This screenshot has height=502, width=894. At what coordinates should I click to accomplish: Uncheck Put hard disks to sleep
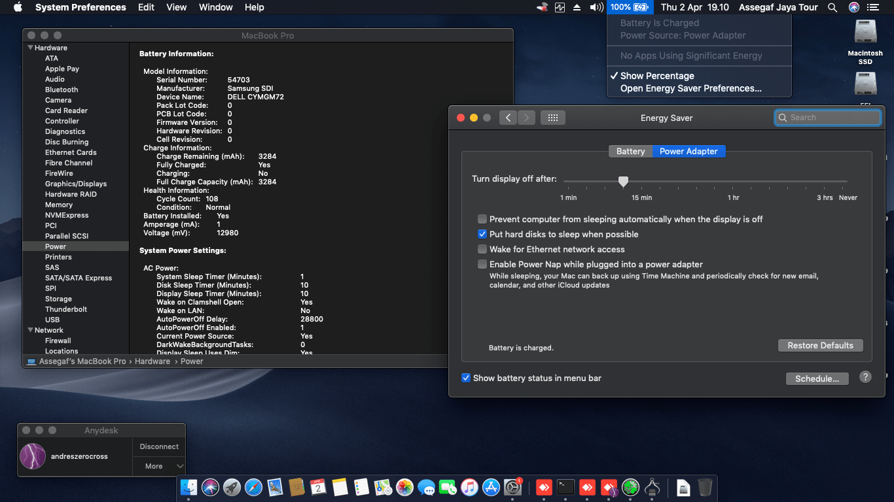click(482, 234)
